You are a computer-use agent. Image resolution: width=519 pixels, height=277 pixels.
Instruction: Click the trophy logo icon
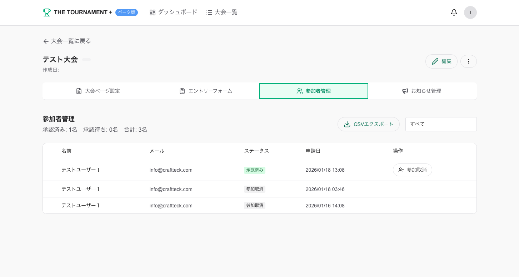46,12
